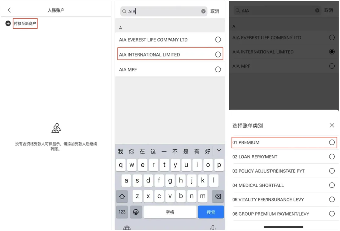
Task: Tap the 02 LOAN REPAYMENT text
Action: (x=255, y=157)
